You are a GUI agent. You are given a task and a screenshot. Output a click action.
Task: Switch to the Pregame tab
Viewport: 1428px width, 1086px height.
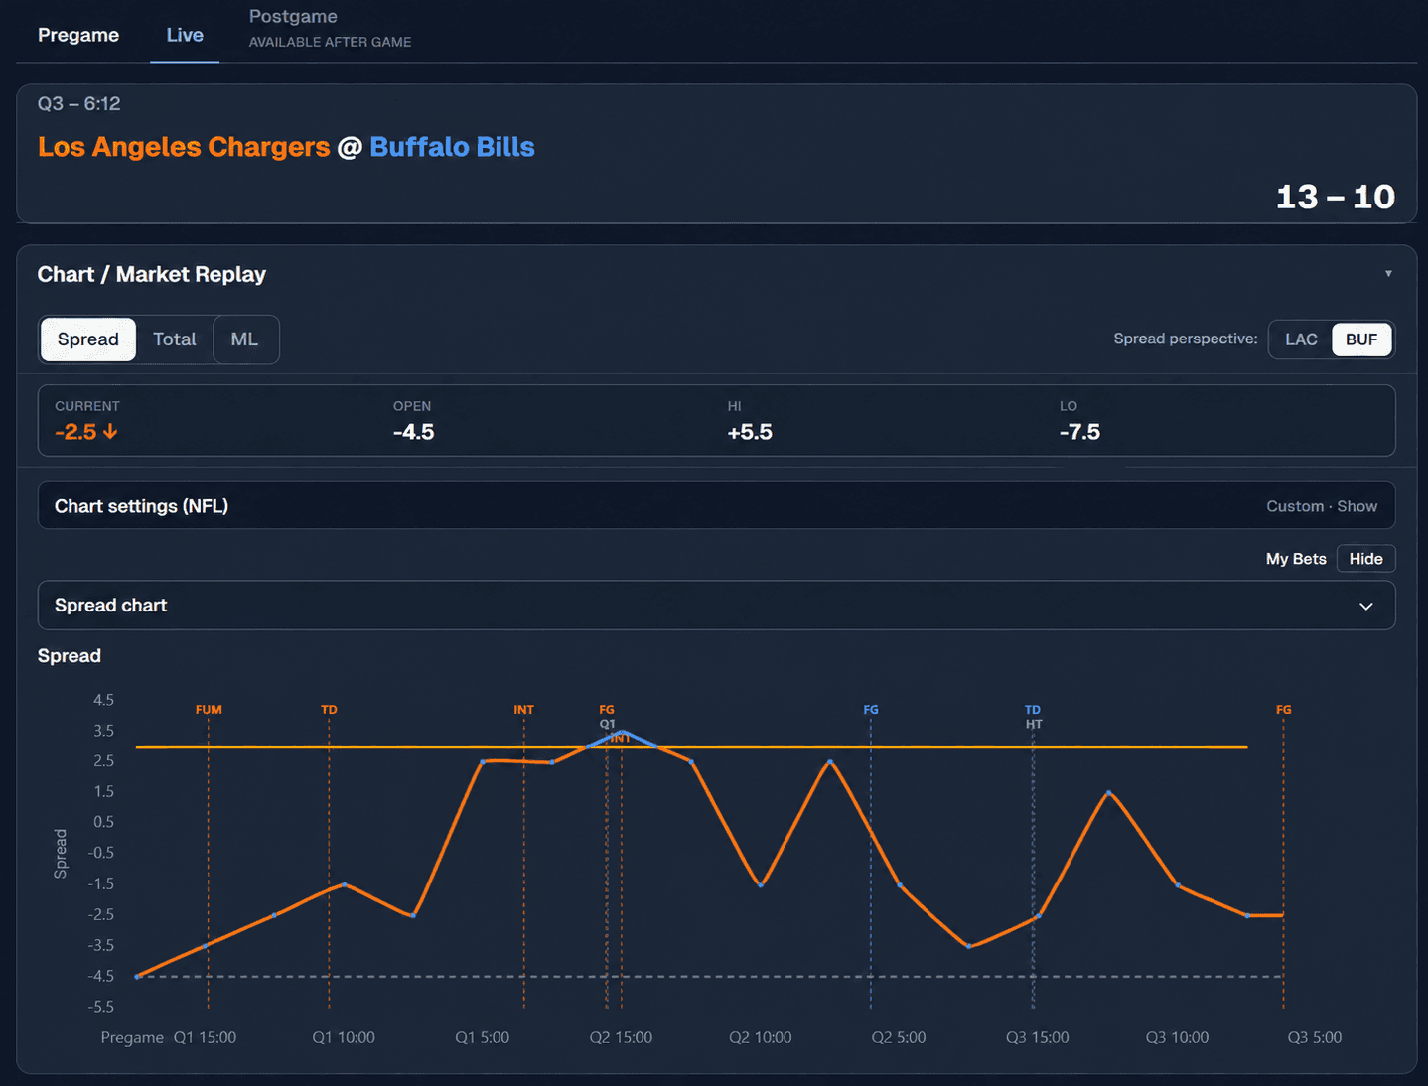78,35
